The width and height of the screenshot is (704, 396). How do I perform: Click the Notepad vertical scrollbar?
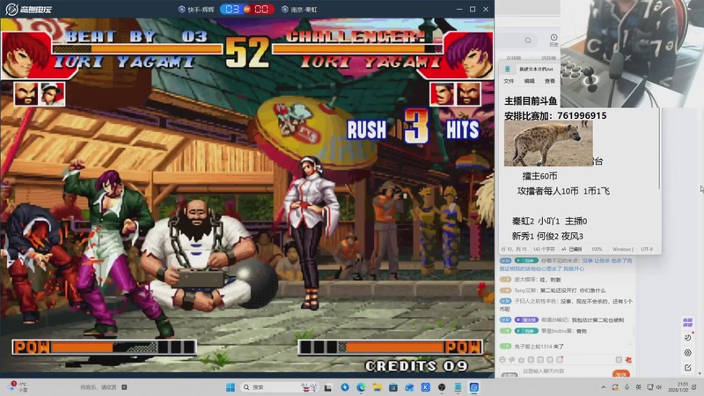[x=659, y=148]
